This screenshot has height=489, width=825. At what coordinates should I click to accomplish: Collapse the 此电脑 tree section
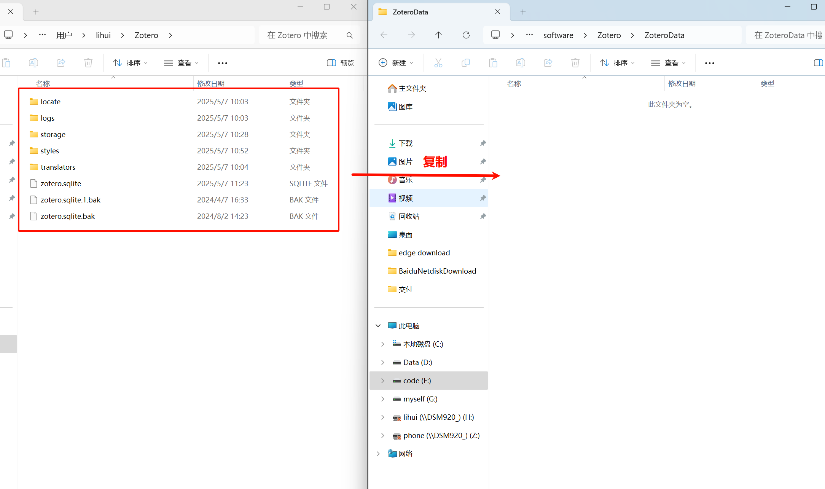(378, 326)
